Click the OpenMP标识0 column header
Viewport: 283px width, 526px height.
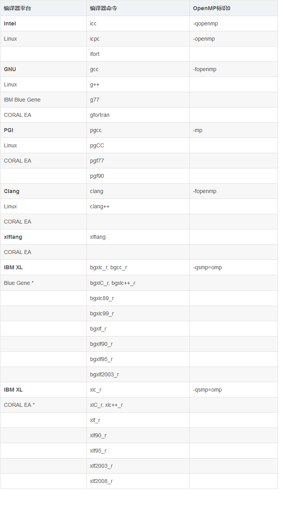pos(211,8)
